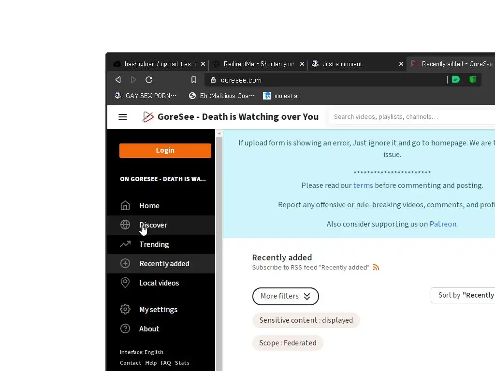Click the browser forward arrow
This screenshot has width=495, height=371.
click(x=133, y=80)
